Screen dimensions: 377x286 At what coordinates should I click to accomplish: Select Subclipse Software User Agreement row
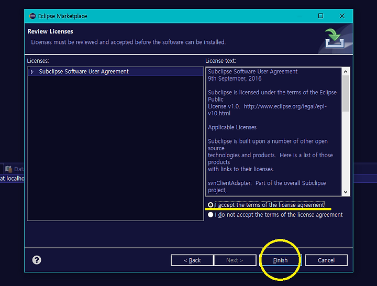pos(115,72)
